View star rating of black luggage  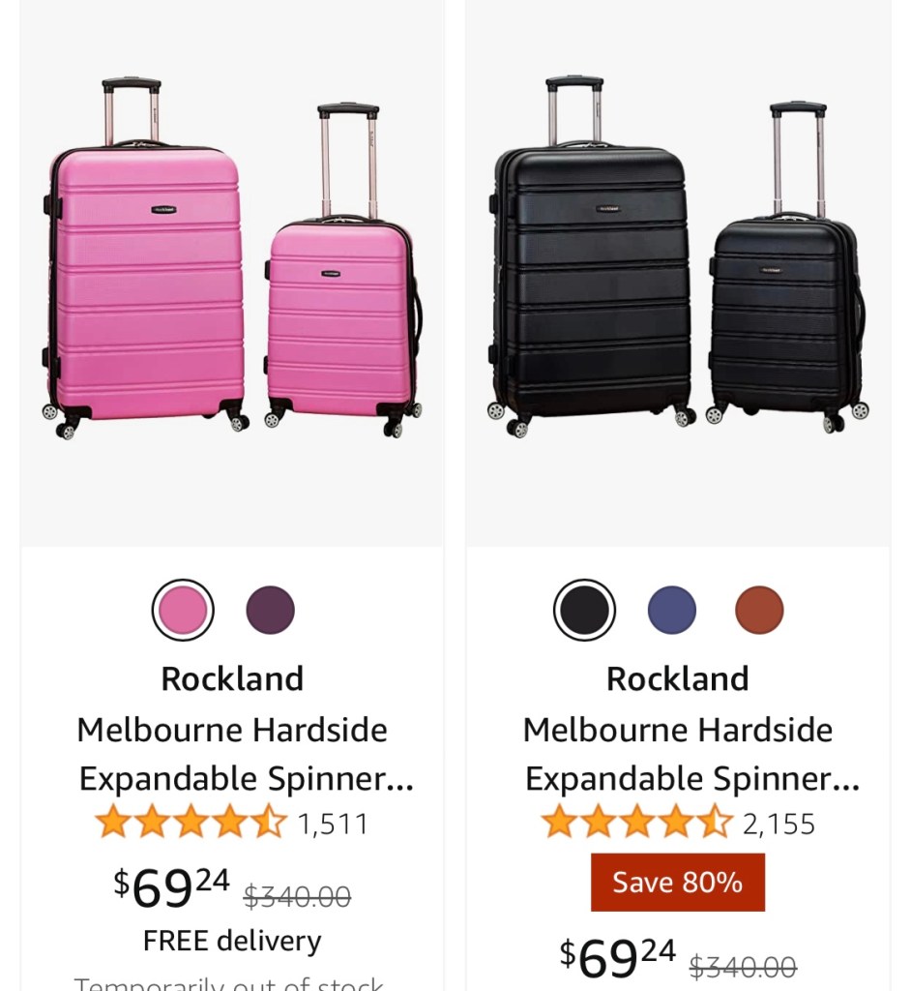click(636, 823)
